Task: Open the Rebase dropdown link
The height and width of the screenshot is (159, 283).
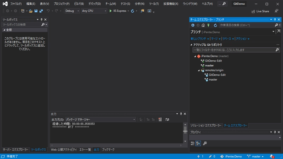Action: (x=228, y=39)
